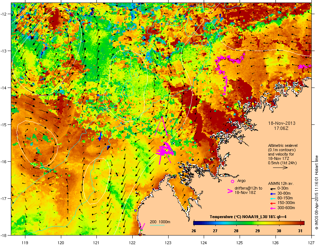Image resolution: width=319 pixels, height=246 pixels.
Task: Click the longitude axis label 119
Action: click(25, 242)
